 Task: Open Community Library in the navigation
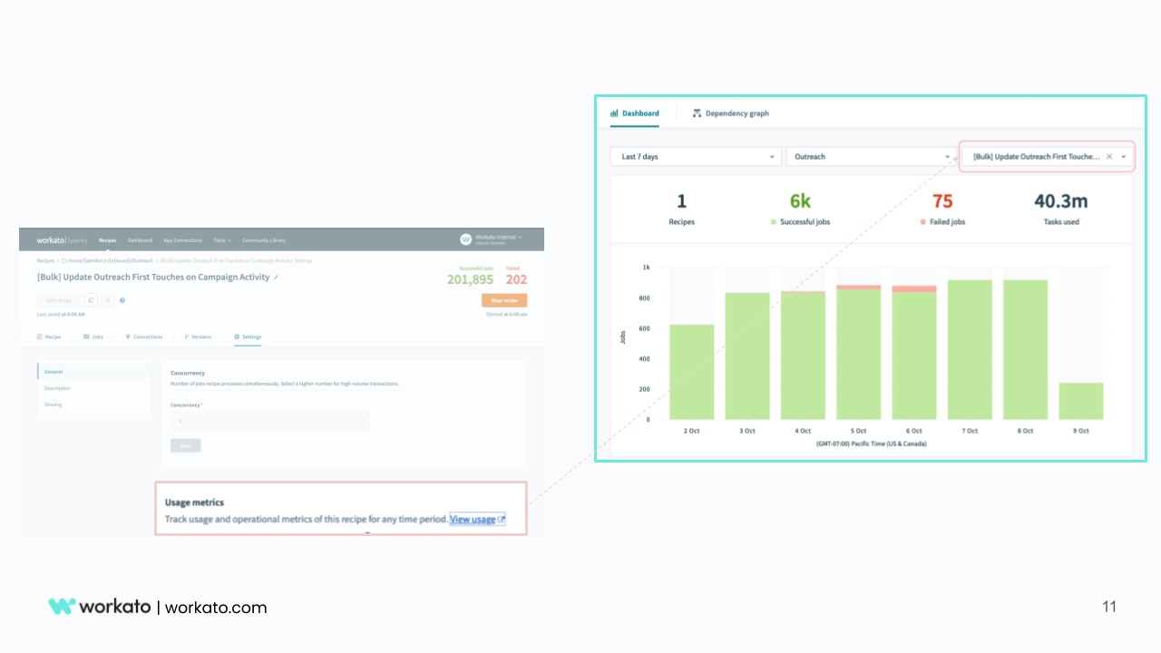click(x=264, y=240)
